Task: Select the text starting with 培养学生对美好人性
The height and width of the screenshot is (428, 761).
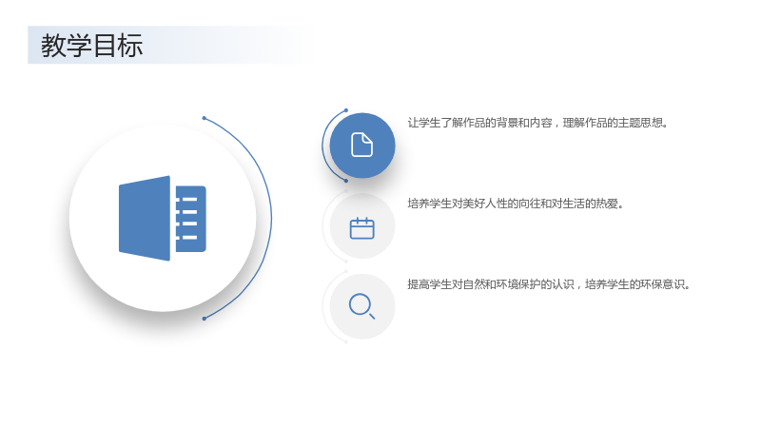Action: pos(516,204)
